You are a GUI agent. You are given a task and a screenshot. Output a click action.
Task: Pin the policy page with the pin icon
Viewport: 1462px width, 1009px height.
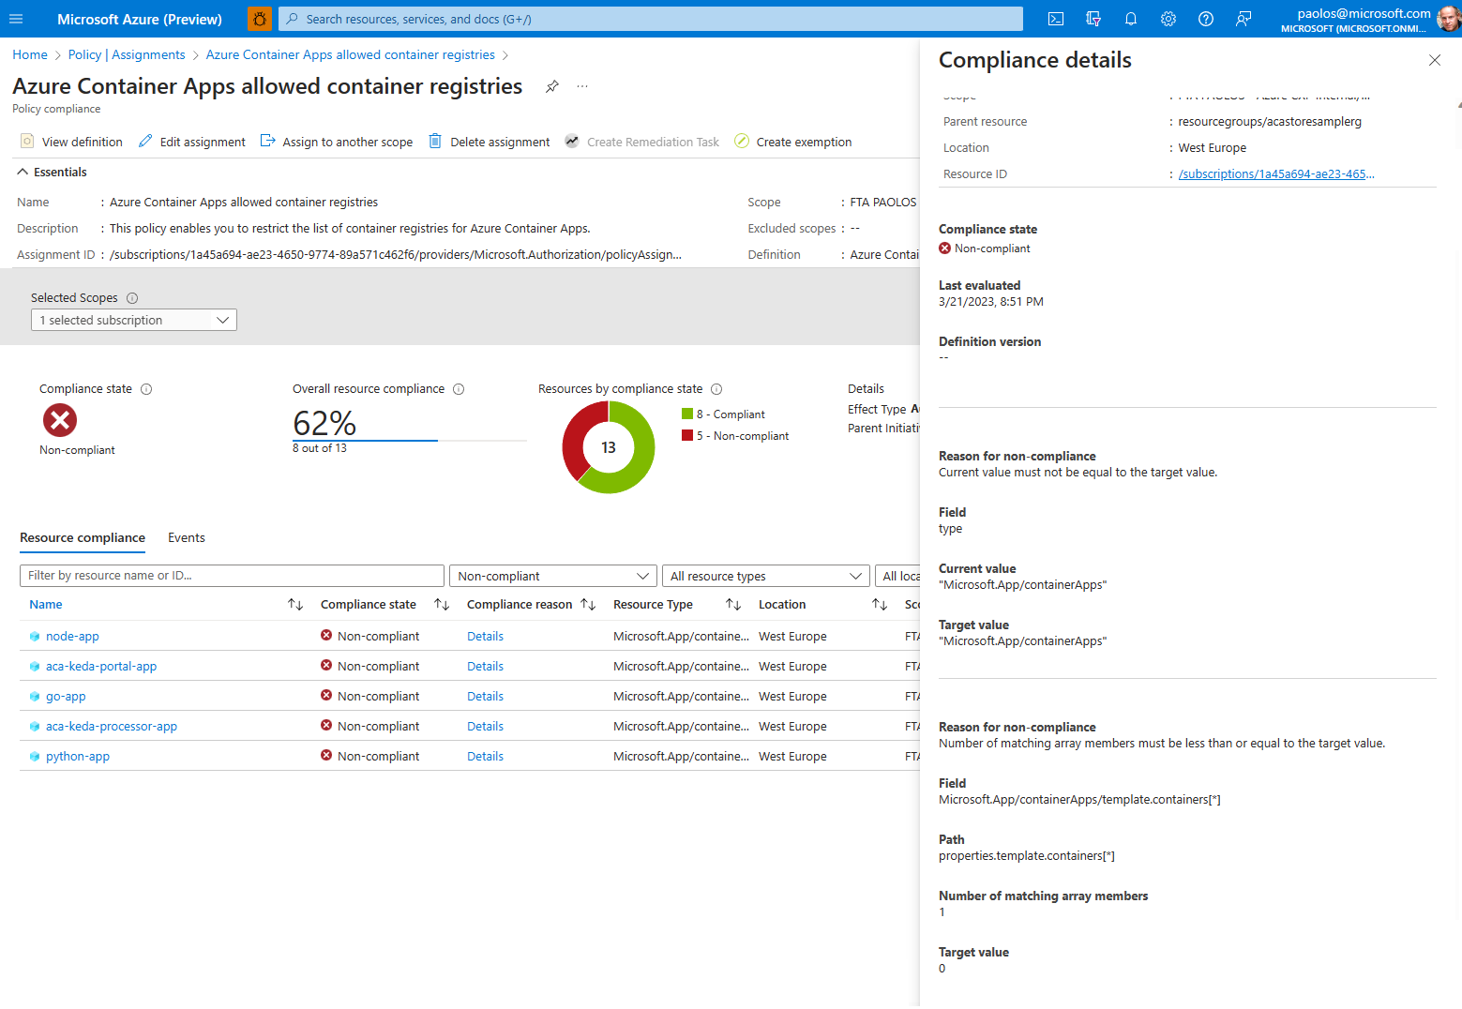click(552, 86)
